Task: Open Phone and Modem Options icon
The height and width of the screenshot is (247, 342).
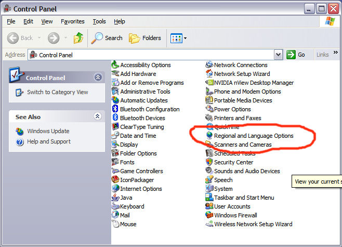Action: [x=209, y=92]
